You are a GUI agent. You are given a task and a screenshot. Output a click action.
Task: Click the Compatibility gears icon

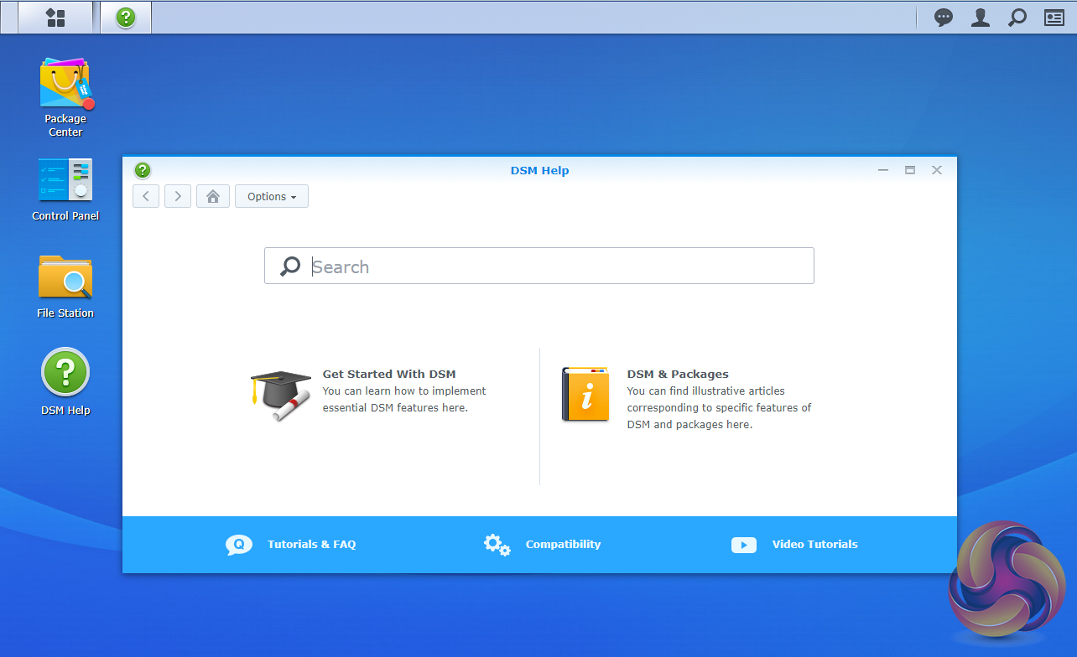(497, 545)
